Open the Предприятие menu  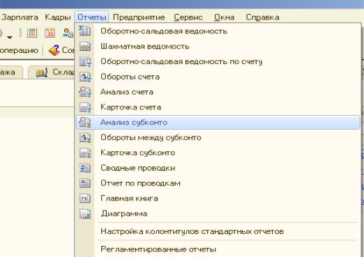139,17
